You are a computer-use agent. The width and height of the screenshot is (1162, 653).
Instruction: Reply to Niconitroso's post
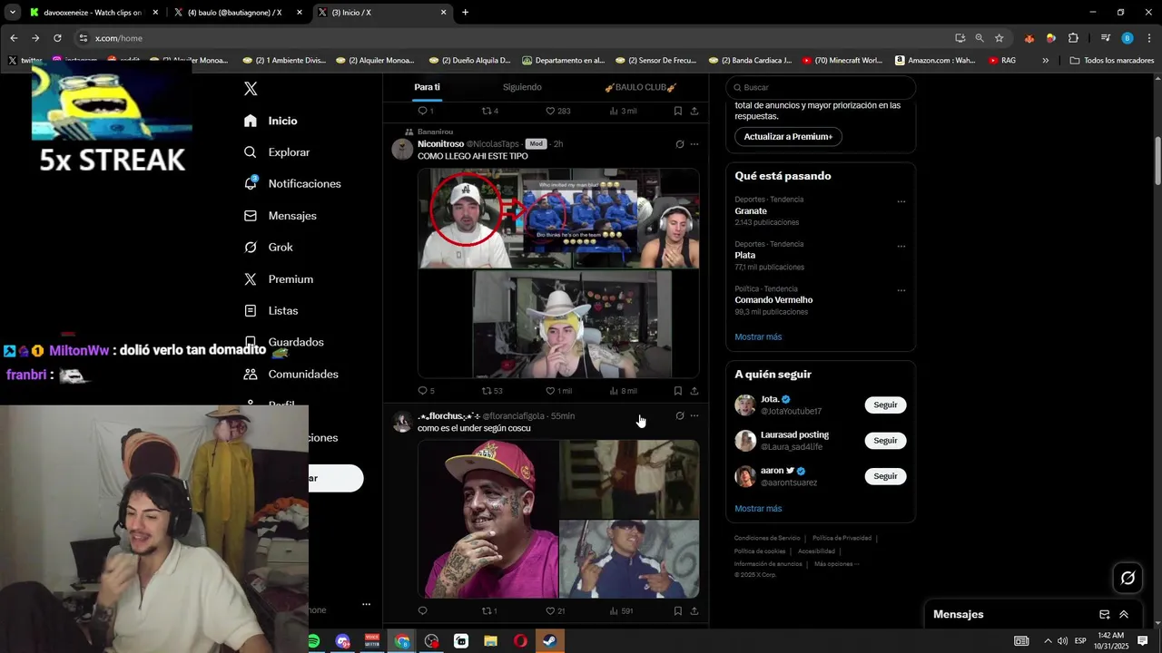click(422, 391)
